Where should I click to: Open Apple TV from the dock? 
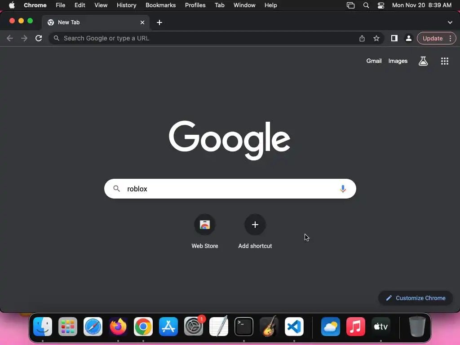point(381,327)
